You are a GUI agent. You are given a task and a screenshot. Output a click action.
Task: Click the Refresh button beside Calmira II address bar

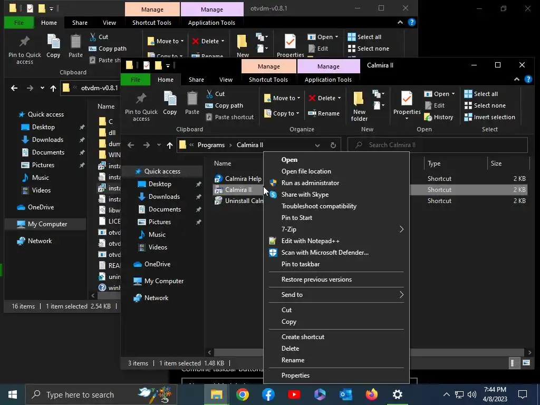333,145
